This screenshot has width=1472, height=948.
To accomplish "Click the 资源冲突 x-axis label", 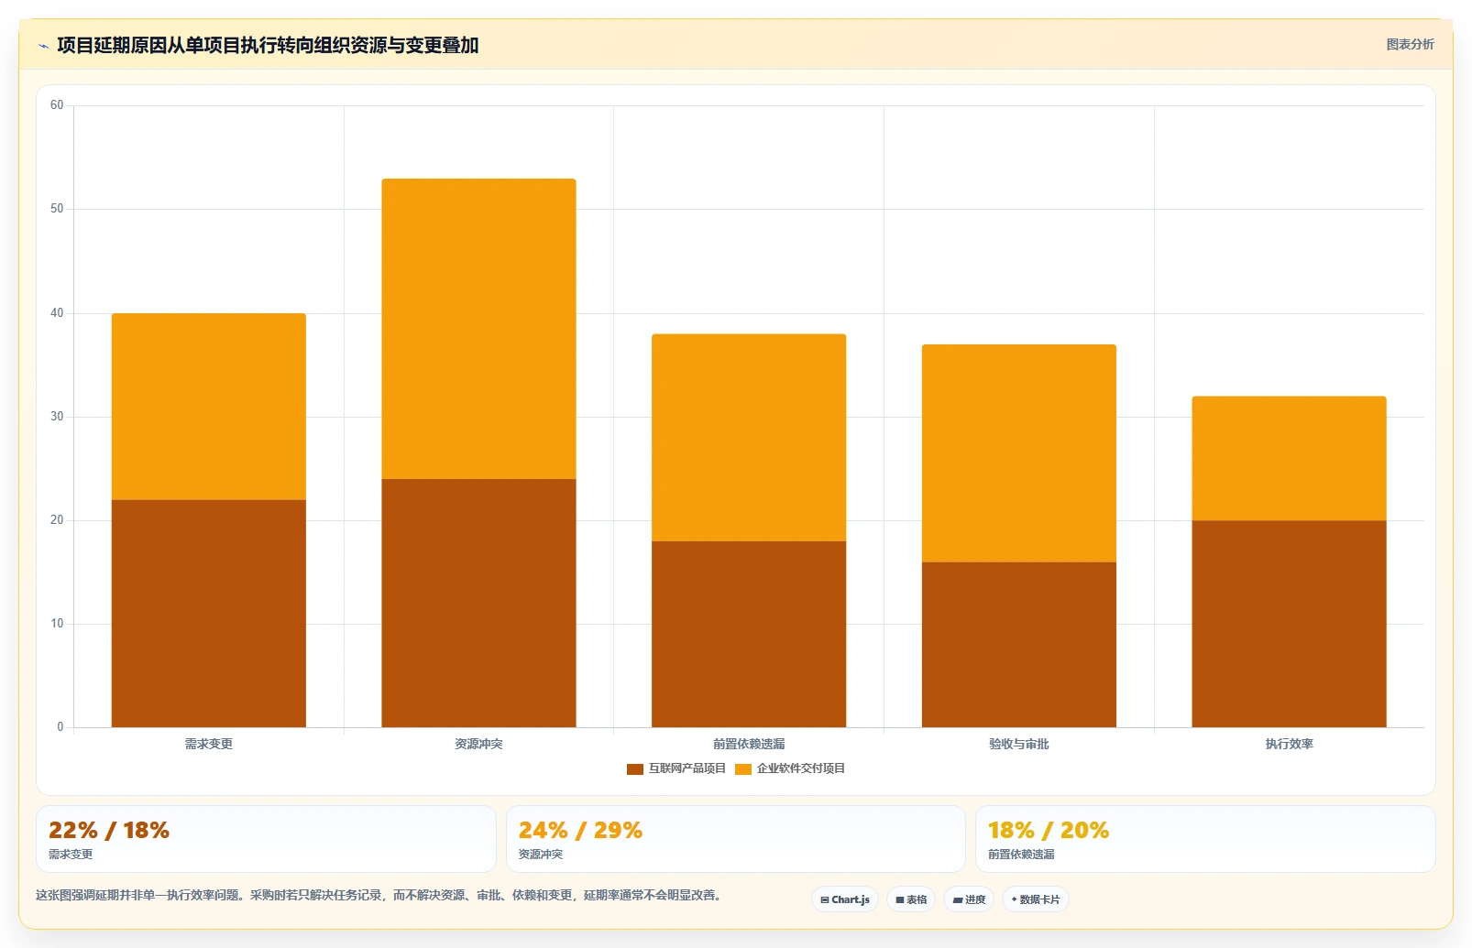I will click(x=478, y=744).
